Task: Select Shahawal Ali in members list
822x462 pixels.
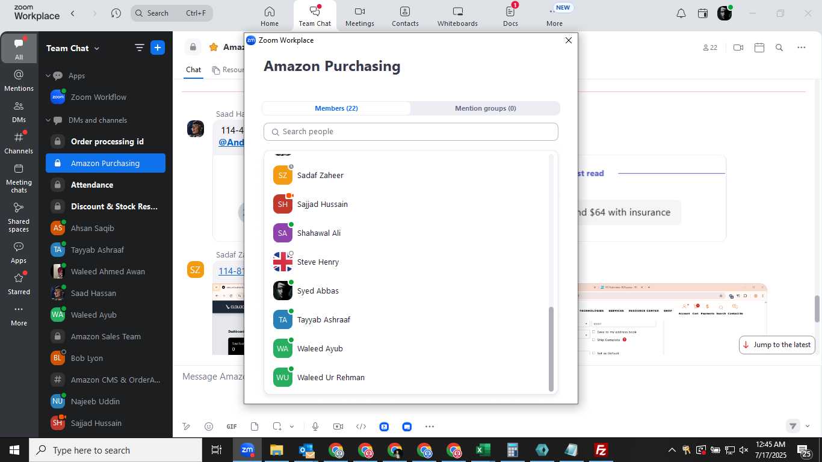Action: click(x=406, y=233)
